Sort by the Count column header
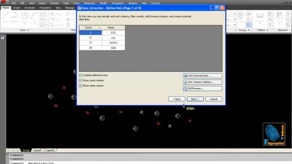The width and height of the screenshot is (292, 164). tap(90, 27)
